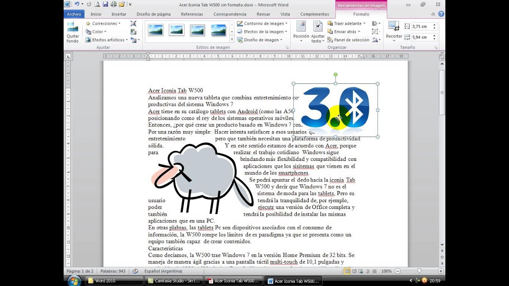
Task: Click the Undo icon in quick access toolbar
Action: (x=77, y=4)
